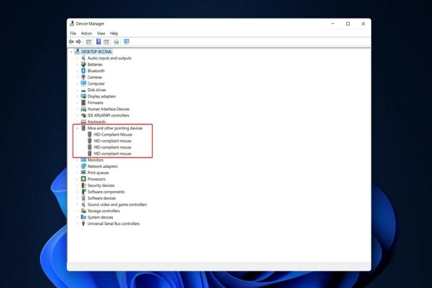The image size is (432, 288).
Task: Click the Bluetooth category icon
Action: pos(83,70)
